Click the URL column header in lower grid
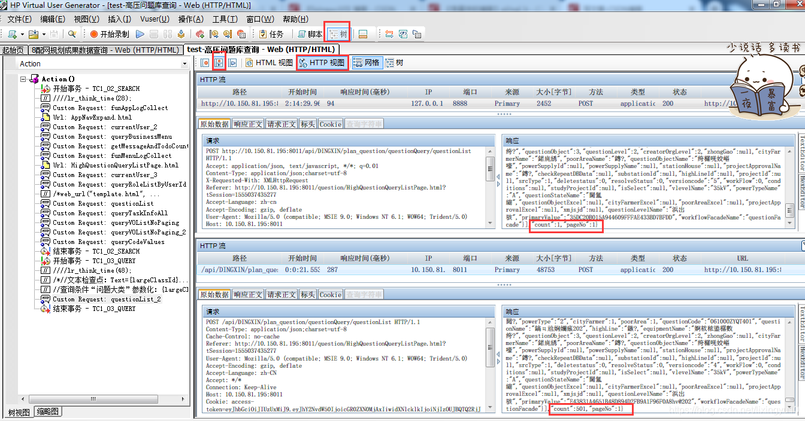This screenshot has width=805, height=421. tap(743, 258)
